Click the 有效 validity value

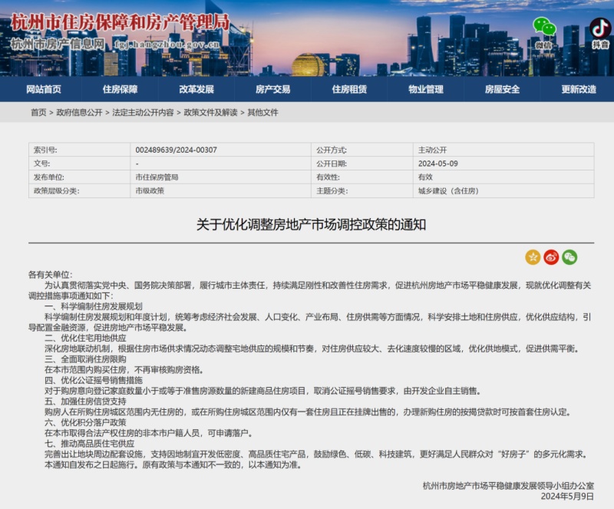tap(425, 177)
